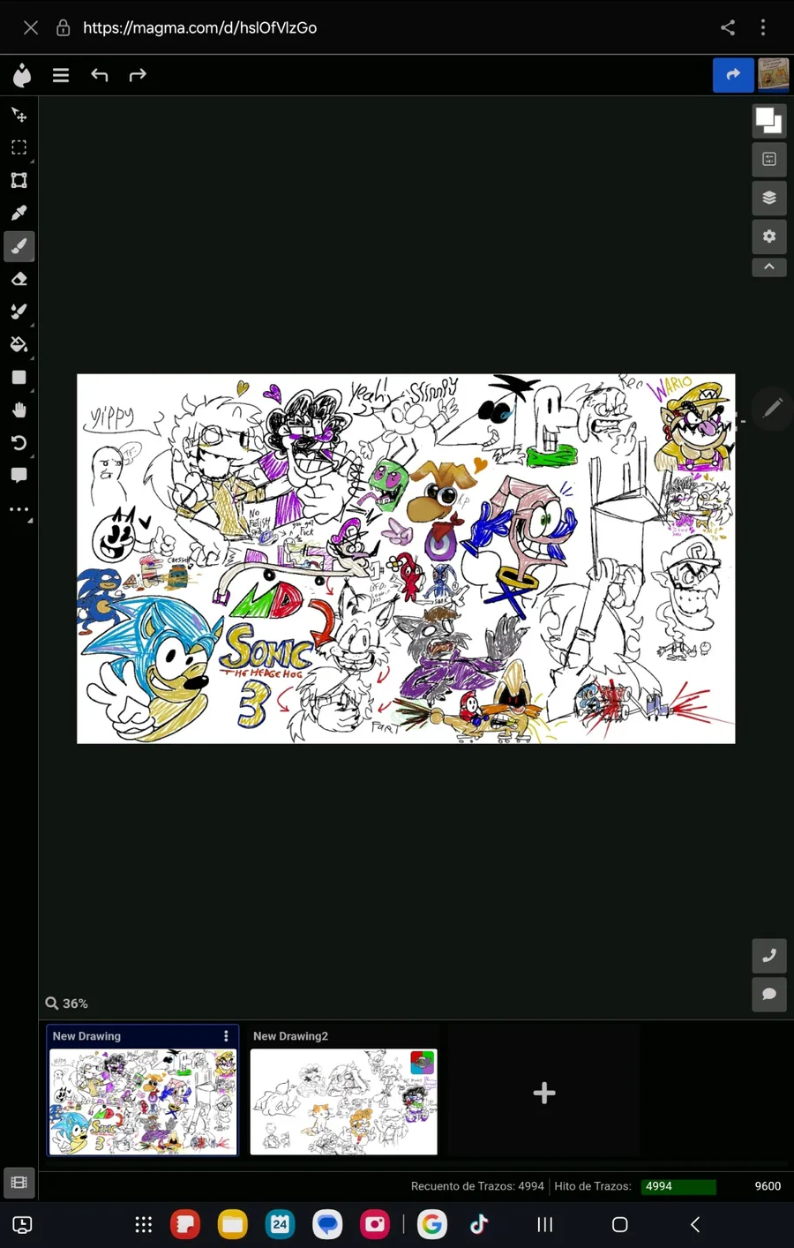Open New Drawing three-dot options menu
794x1248 pixels.
pos(226,1036)
